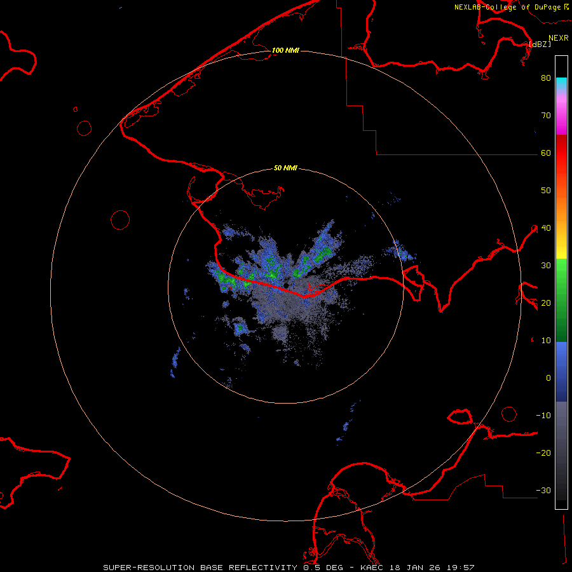Click the "100 NMI" range ring label
Viewport: 572px width, 572px height.
[x=285, y=50]
